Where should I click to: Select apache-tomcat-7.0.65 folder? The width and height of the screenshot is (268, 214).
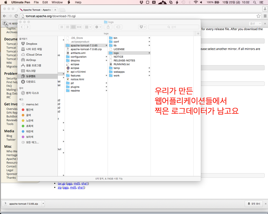(x=86, y=45)
